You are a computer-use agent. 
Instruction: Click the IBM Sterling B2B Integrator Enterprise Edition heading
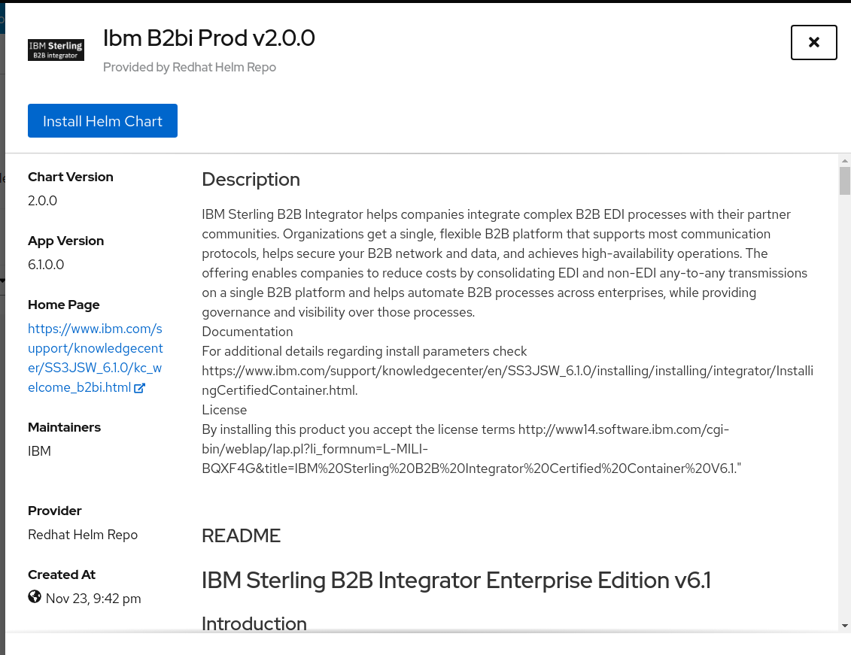coord(457,580)
